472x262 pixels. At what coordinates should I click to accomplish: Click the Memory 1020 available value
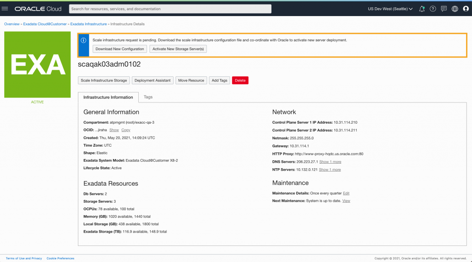pyautogui.click(x=130, y=216)
